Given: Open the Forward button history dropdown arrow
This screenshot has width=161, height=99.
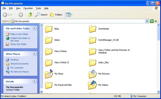Looking at the screenshot, I should coord(25,15).
